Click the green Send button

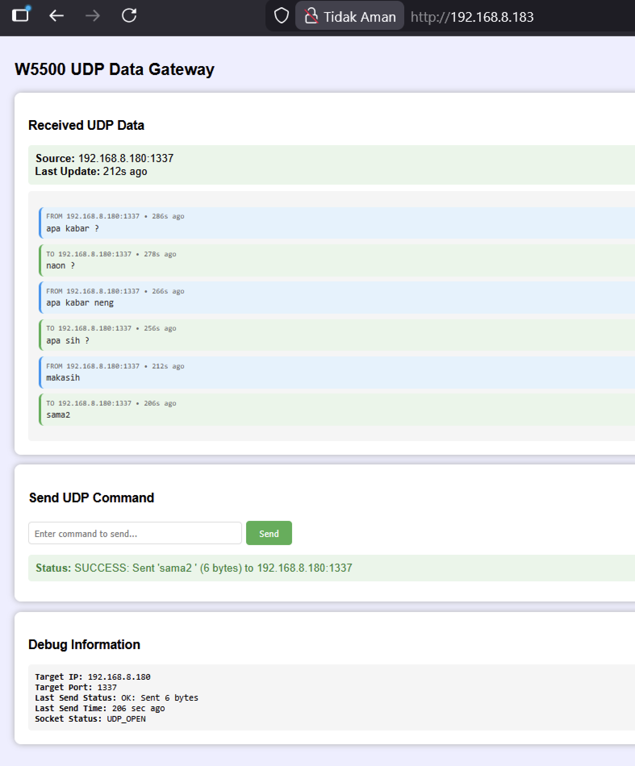269,533
